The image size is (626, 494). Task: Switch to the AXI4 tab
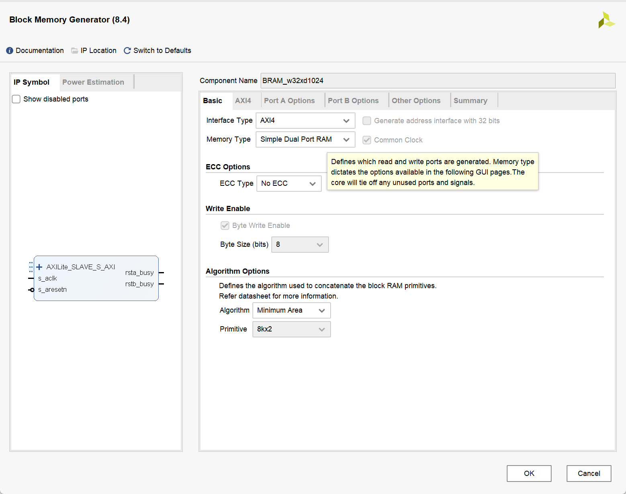click(243, 101)
